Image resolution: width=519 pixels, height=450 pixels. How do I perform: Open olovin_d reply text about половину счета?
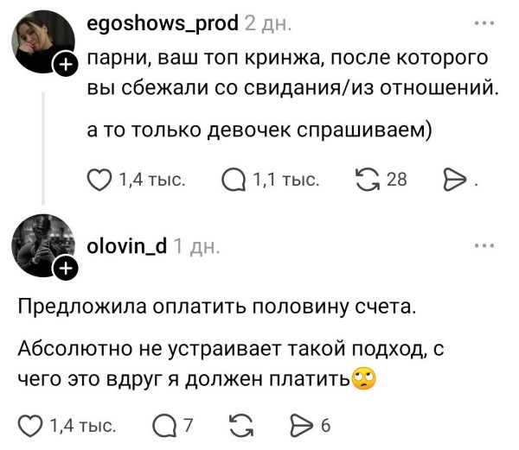tap(216, 307)
